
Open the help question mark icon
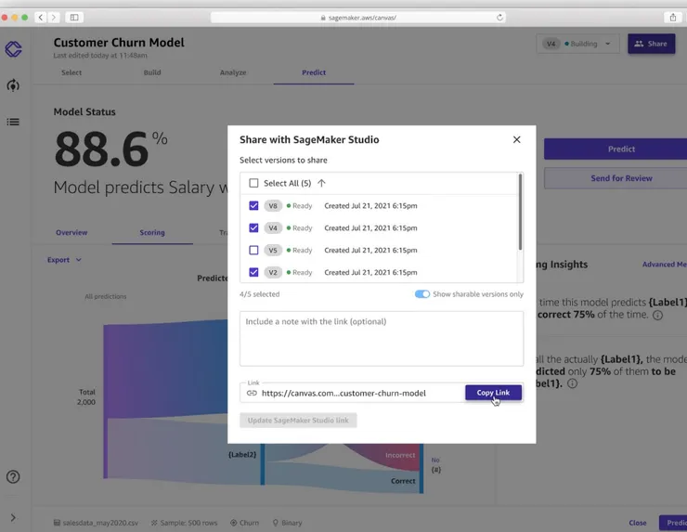point(13,477)
